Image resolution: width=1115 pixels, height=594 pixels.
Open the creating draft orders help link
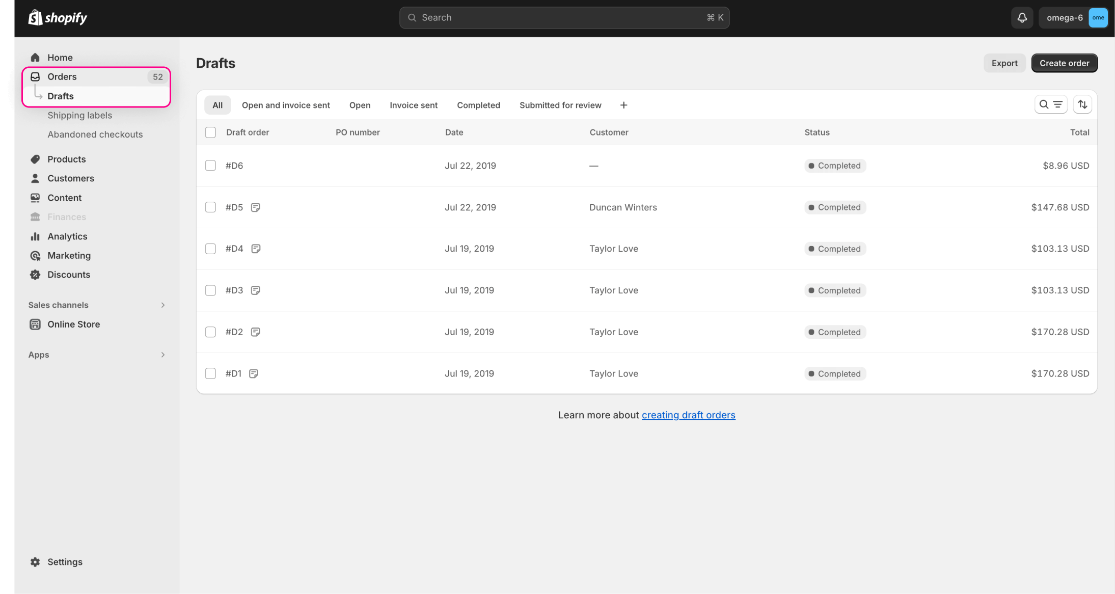(x=688, y=415)
